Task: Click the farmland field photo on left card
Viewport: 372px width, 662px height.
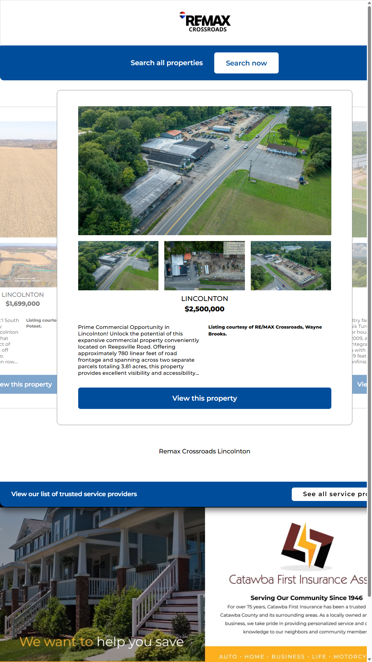Action: point(28,179)
